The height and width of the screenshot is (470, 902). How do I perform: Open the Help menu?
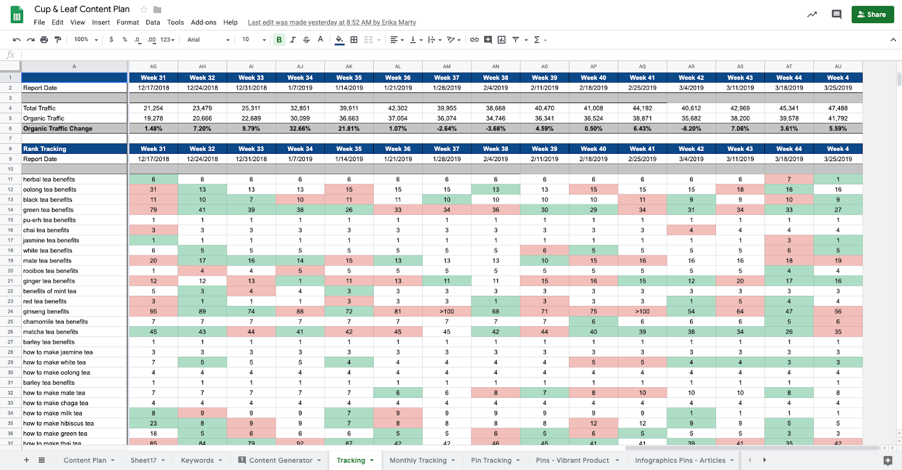pyautogui.click(x=231, y=23)
